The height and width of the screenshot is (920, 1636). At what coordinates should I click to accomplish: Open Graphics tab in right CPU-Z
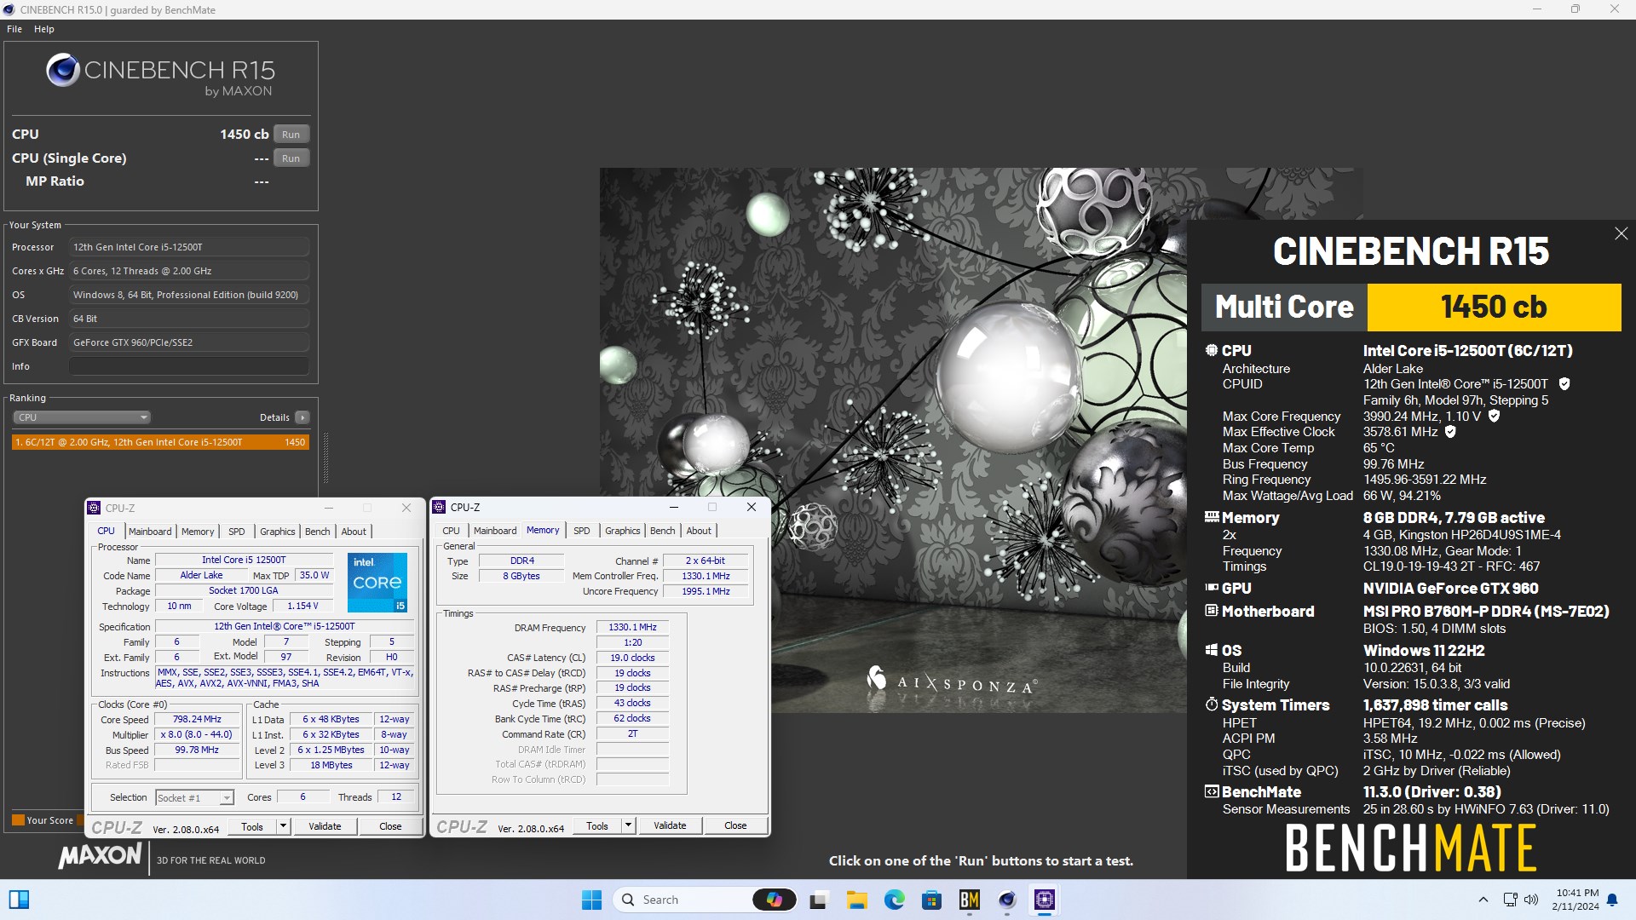click(x=623, y=531)
